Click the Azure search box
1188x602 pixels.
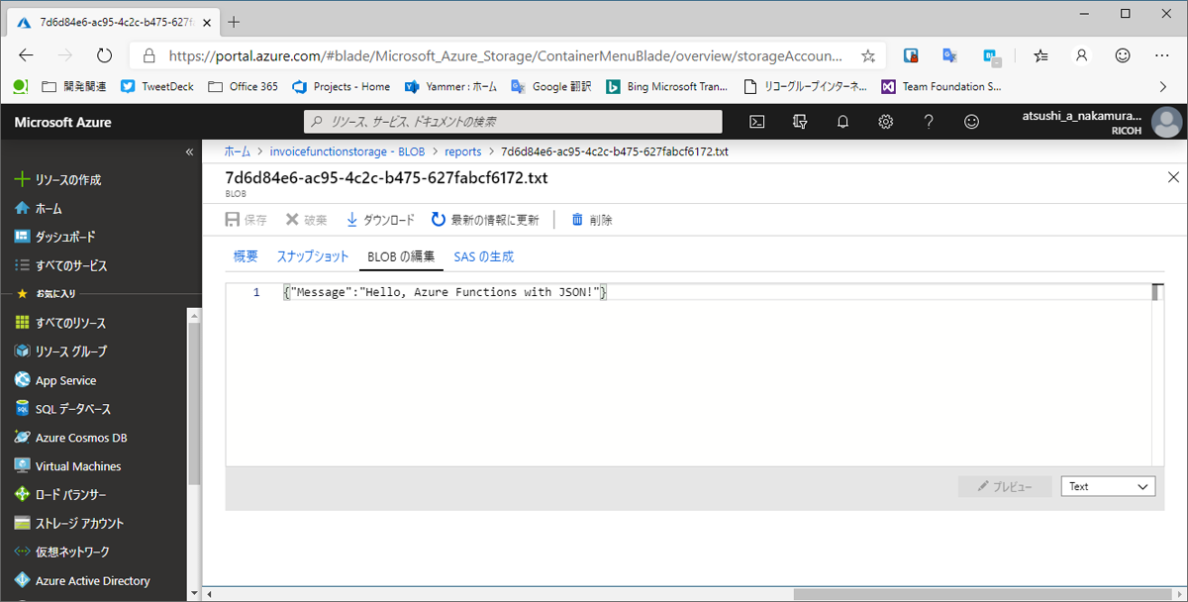(513, 122)
